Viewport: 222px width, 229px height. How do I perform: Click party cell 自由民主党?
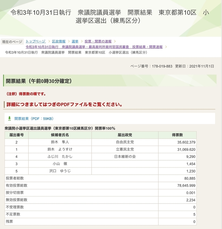125,142
